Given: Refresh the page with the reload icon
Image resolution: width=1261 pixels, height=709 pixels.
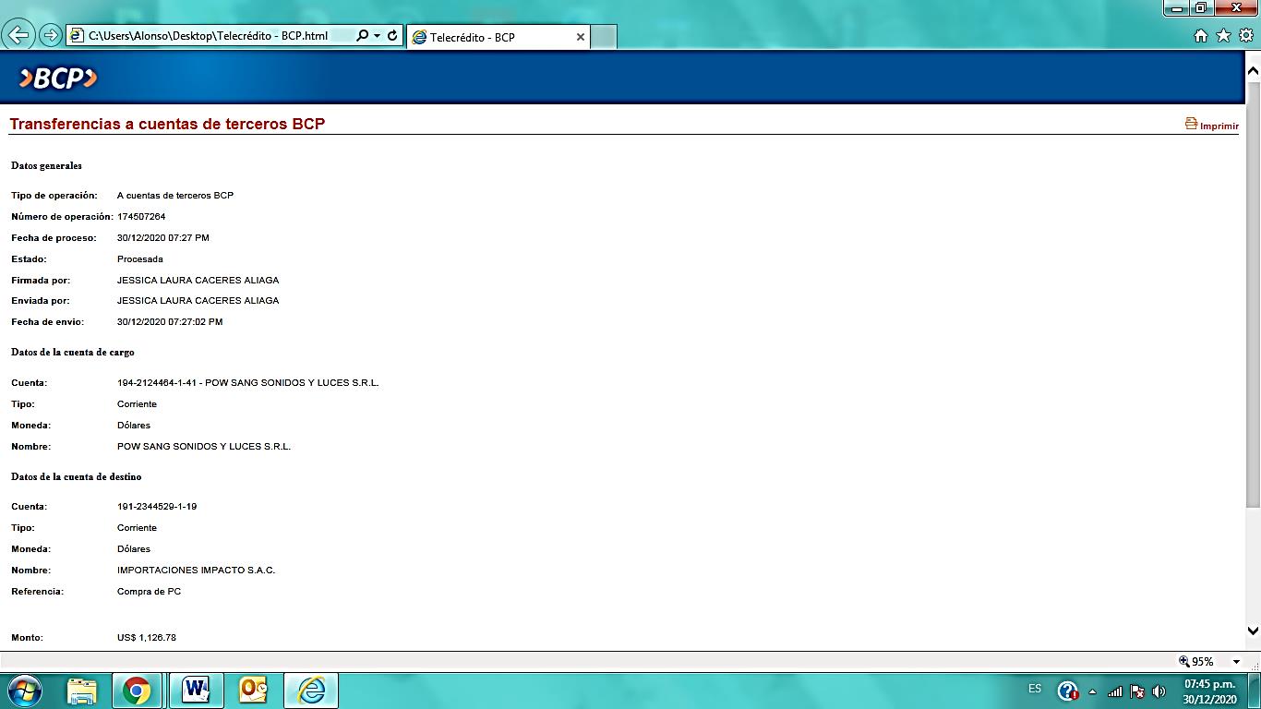Looking at the screenshot, I should click(x=392, y=36).
